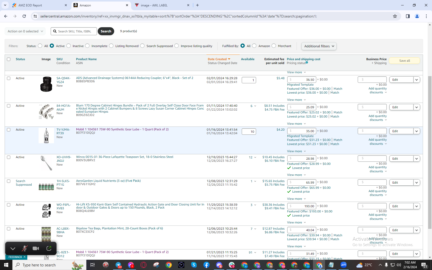Screen dimensions: 432x270
Task: Open Telegram from the taskbar
Action: click(x=118, y=265)
